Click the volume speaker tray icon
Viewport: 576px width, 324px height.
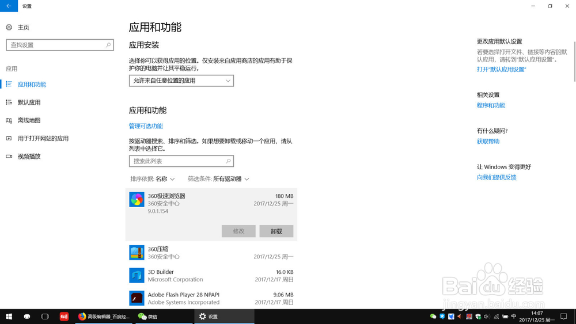(x=487, y=317)
